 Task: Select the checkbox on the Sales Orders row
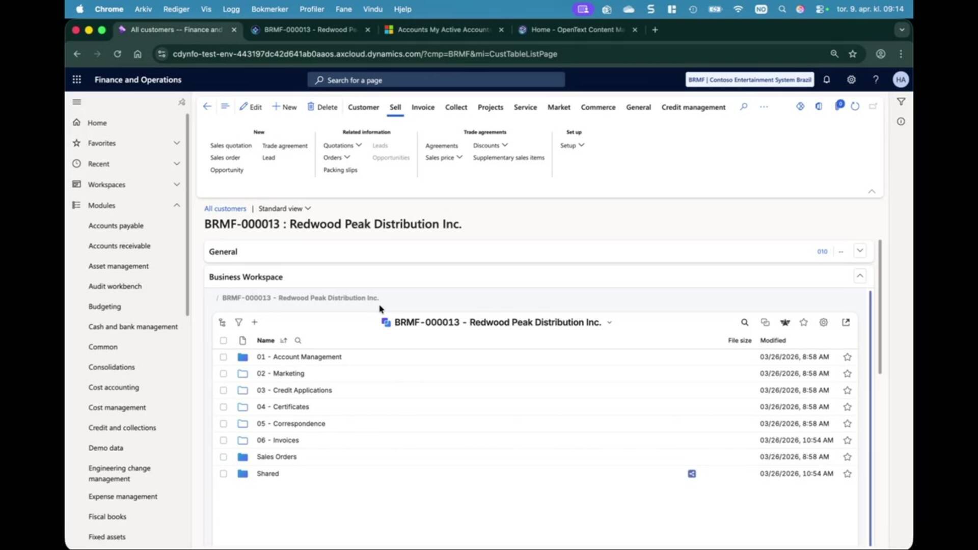(x=223, y=457)
